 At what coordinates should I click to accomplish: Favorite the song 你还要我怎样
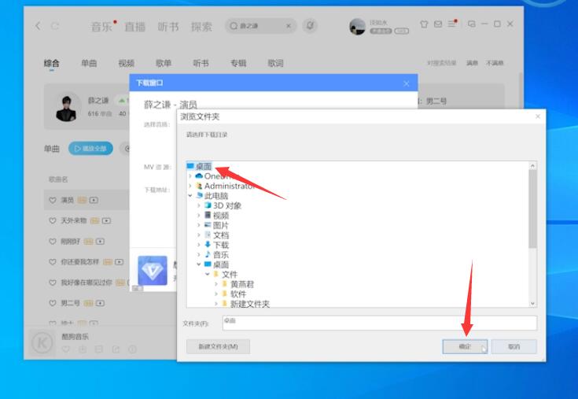click(53, 262)
